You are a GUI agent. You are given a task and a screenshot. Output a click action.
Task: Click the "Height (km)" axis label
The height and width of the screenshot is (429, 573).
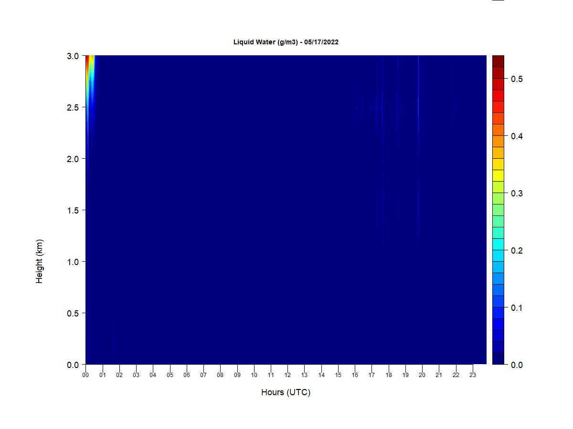pyautogui.click(x=40, y=261)
